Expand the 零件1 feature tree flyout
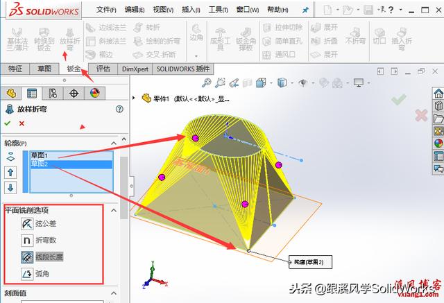This screenshot has width=444, height=303. pos(146,98)
